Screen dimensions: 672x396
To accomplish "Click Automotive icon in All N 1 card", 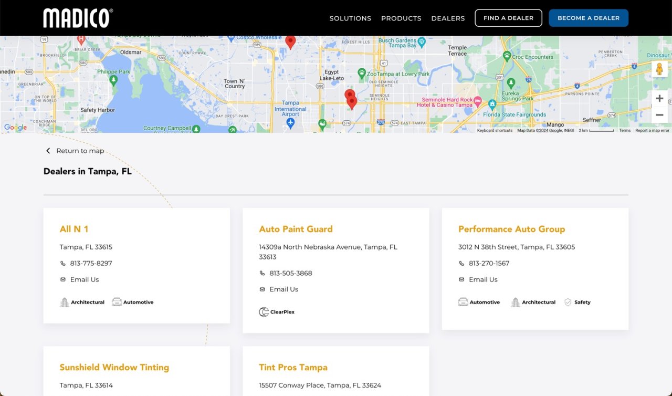I will (x=117, y=302).
